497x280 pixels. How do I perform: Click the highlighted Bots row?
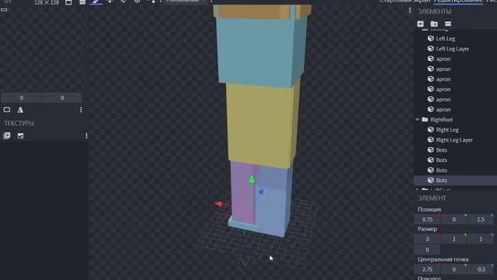pos(456,180)
